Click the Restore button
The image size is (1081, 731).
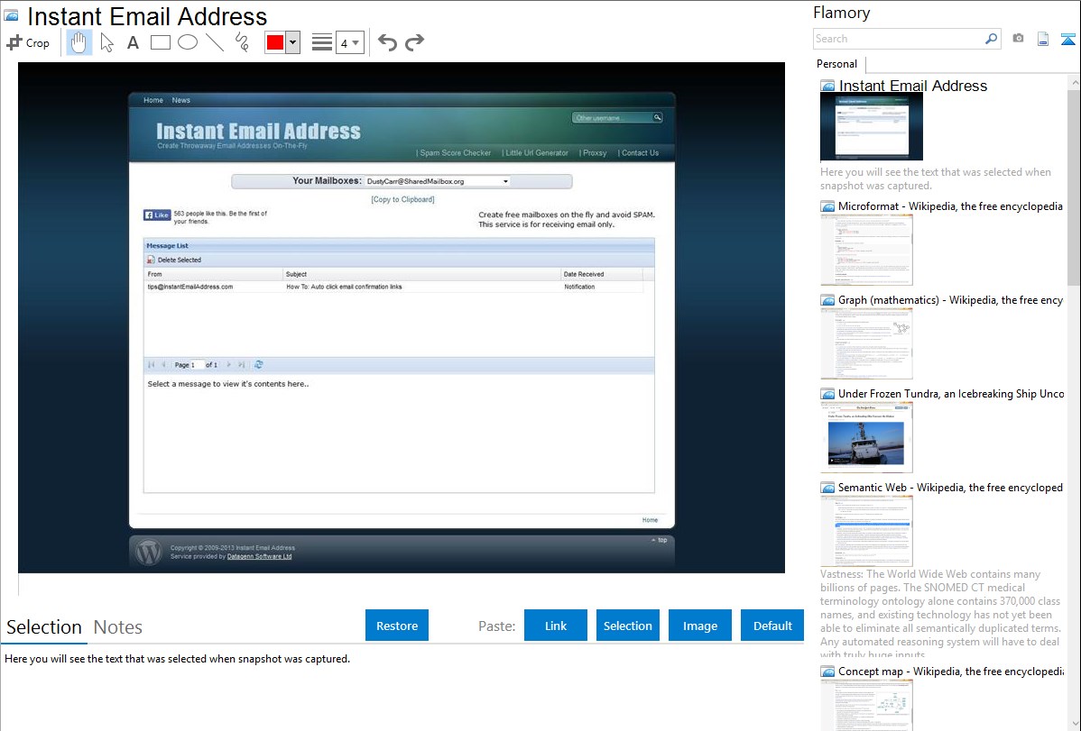[397, 626]
